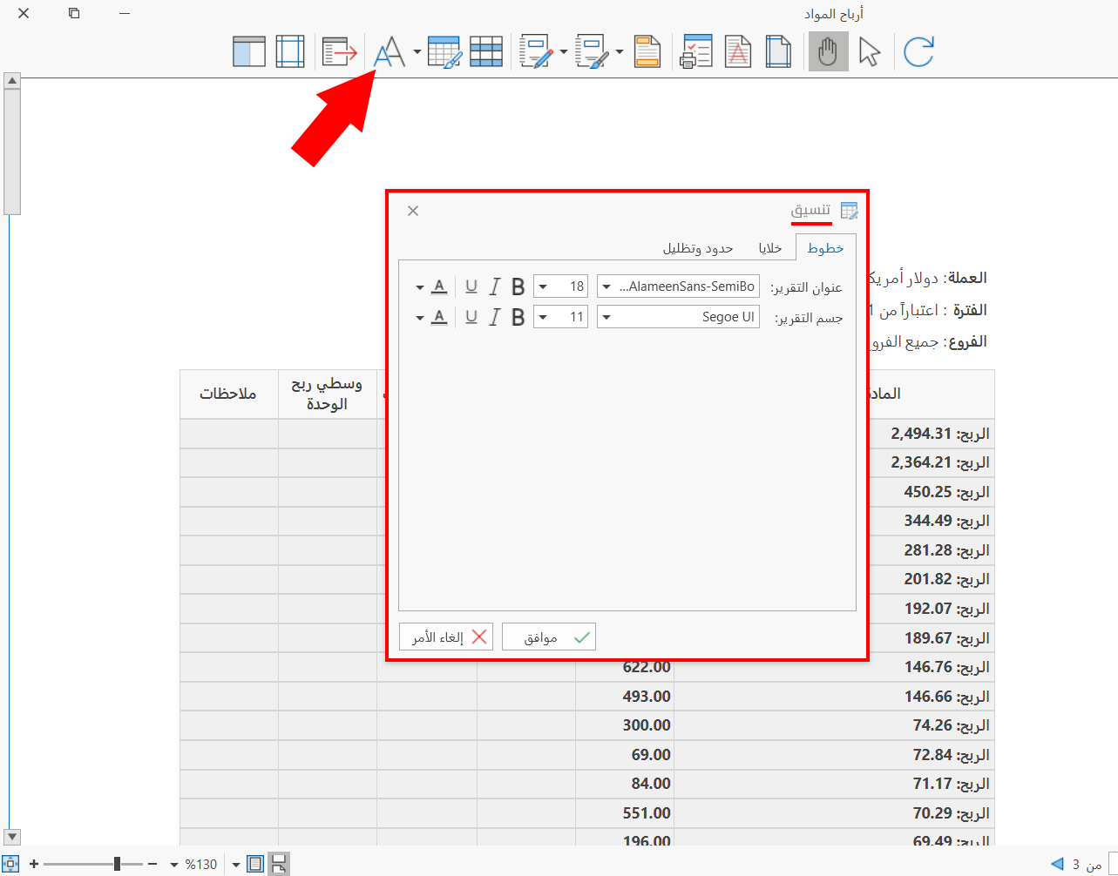
Task: Click the zoom slider handle
Action: (118, 864)
